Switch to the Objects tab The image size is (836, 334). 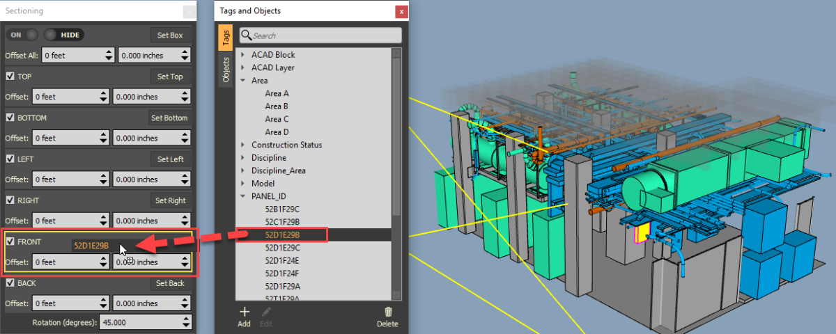click(225, 70)
